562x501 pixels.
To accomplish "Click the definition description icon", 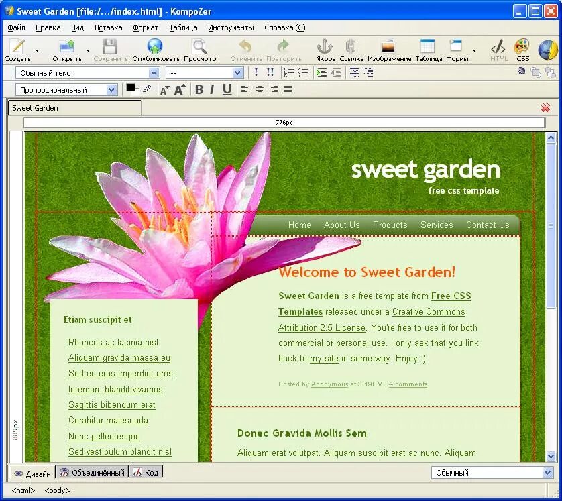I will [368, 72].
